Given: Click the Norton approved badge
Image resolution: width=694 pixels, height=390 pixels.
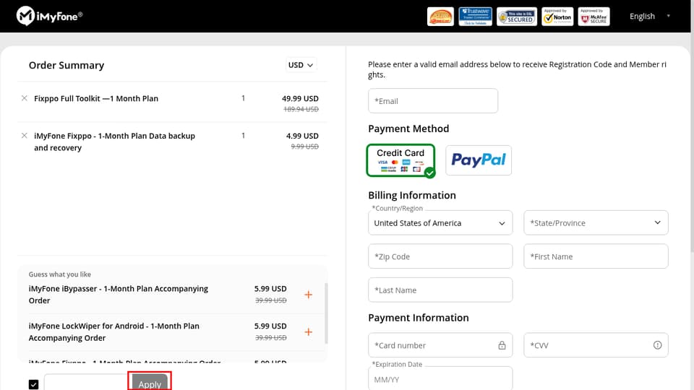Looking at the screenshot, I should (x=557, y=17).
